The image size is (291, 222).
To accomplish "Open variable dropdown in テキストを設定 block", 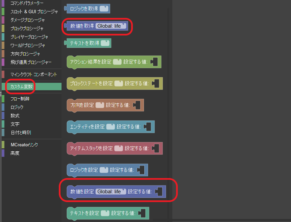I will pyautogui.click(x=105, y=213).
